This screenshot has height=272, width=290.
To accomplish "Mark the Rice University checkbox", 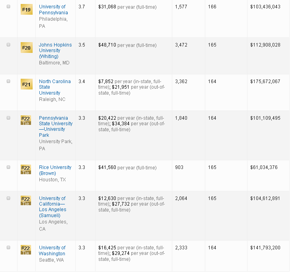I will click(8, 167).
